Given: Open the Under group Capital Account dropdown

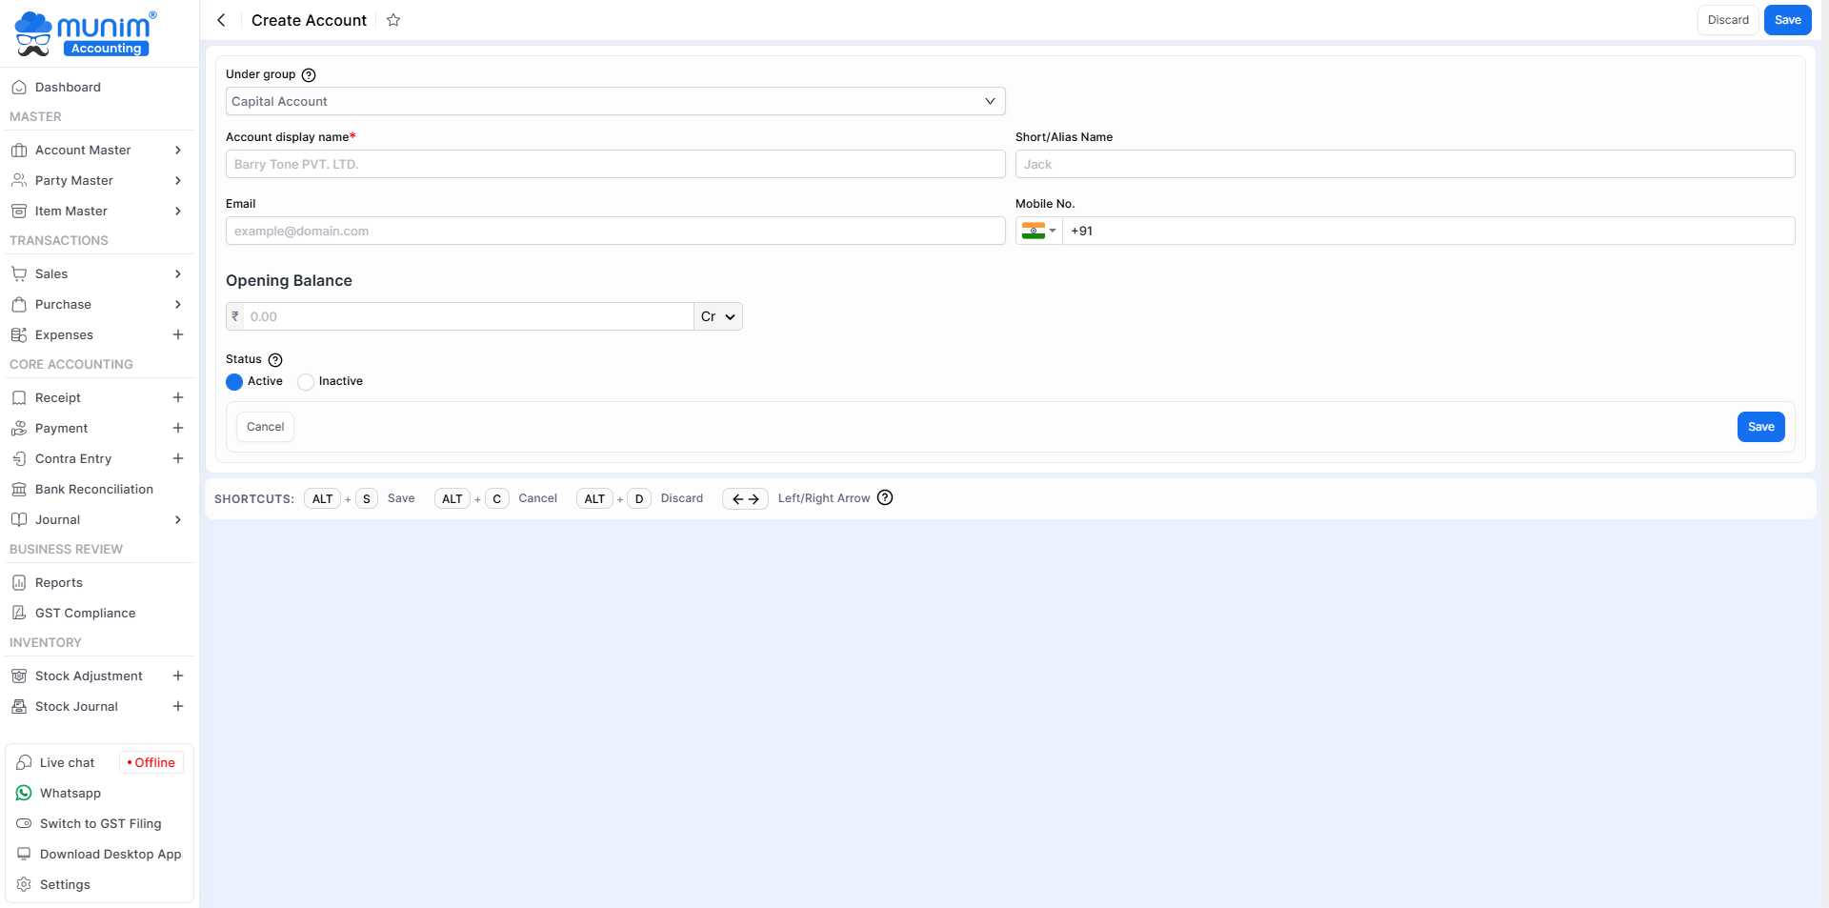Looking at the screenshot, I should point(614,101).
